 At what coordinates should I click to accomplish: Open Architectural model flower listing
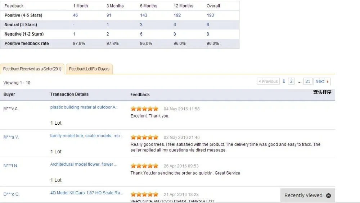(84, 164)
